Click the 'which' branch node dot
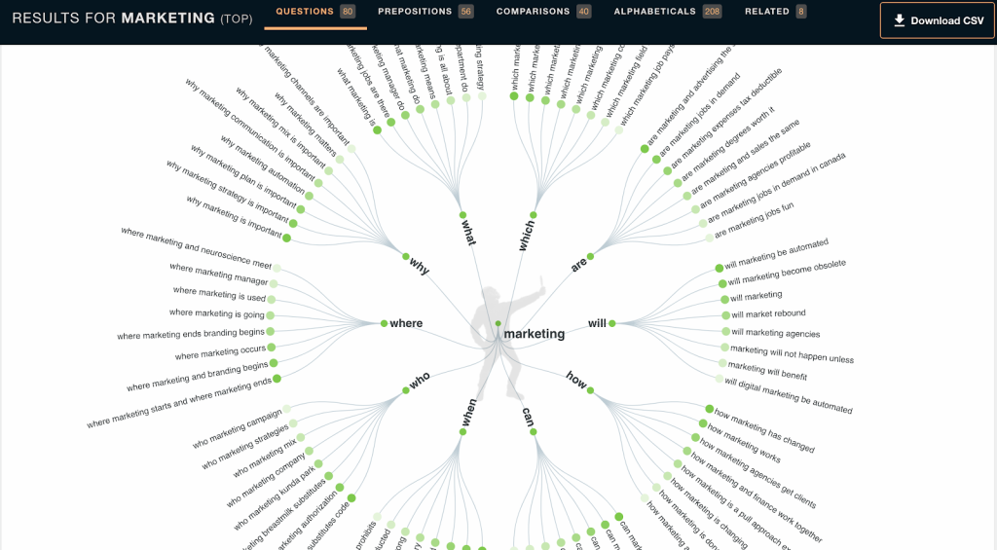The width and height of the screenshot is (997, 550). 533,215
